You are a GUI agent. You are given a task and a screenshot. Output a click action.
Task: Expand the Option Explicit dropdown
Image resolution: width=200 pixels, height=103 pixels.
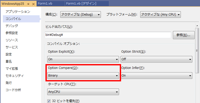(83, 59)
